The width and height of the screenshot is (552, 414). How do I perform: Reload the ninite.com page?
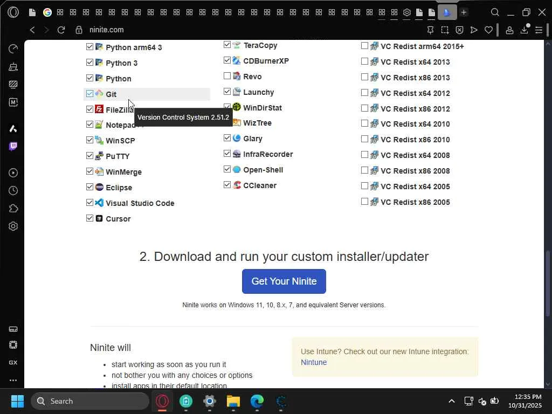61,30
